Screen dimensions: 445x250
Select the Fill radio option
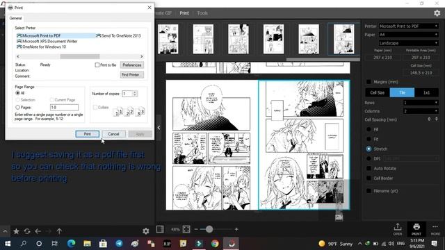pyautogui.click(x=369, y=129)
